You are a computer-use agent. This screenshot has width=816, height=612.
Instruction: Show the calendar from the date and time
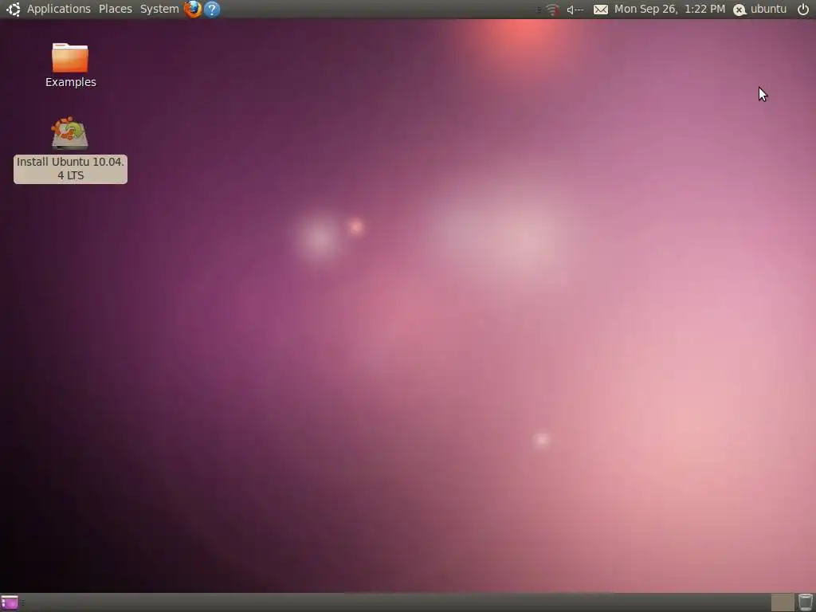669,9
